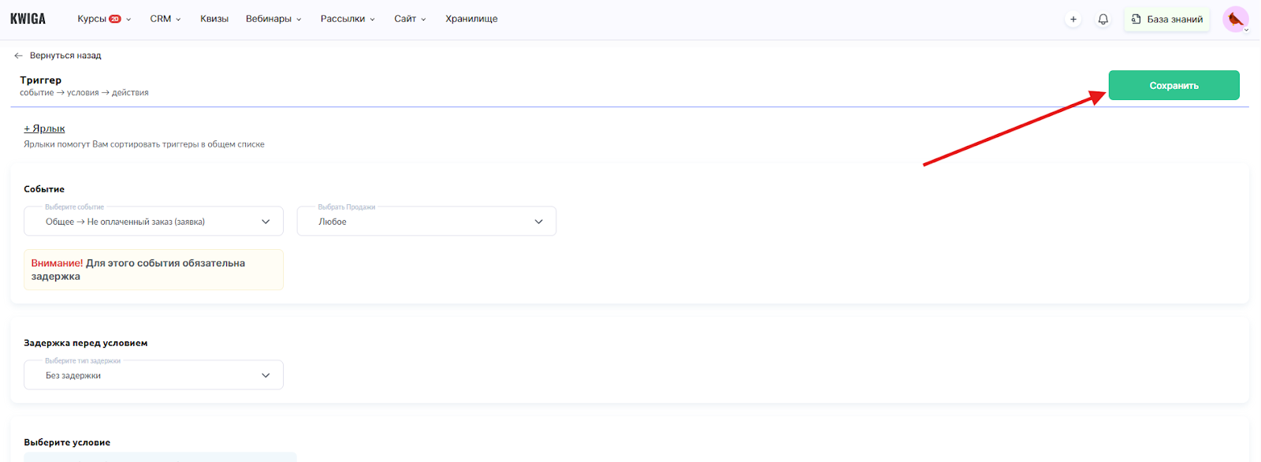Open the delay type dropdown

pyautogui.click(x=154, y=375)
